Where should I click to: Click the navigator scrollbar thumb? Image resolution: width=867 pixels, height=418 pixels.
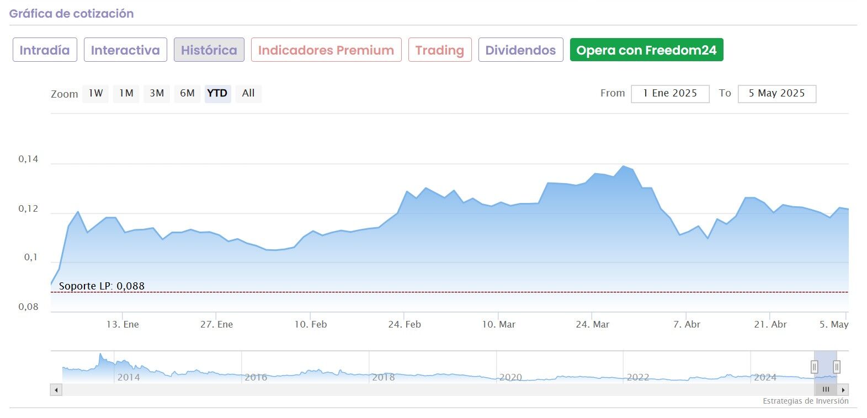pos(826,390)
